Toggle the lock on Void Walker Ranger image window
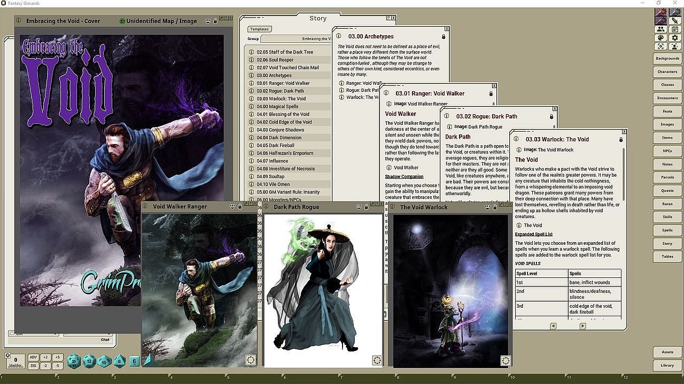The width and height of the screenshot is (684, 384). (x=240, y=206)
